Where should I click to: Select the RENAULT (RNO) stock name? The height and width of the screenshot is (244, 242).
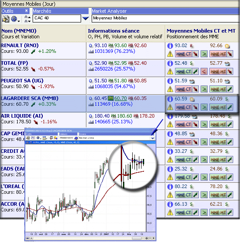(x=20, y=45)
